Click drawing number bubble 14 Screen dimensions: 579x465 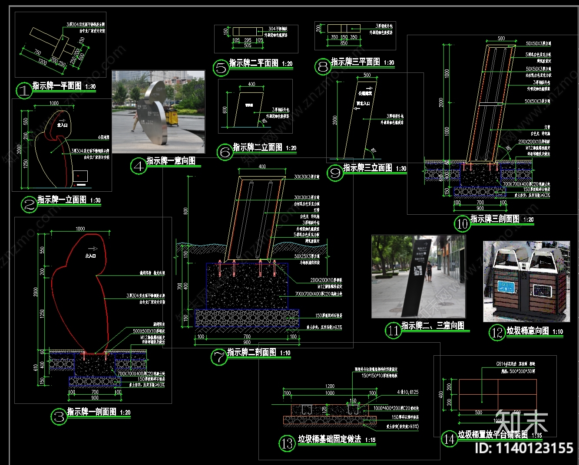tap(449, 439)
